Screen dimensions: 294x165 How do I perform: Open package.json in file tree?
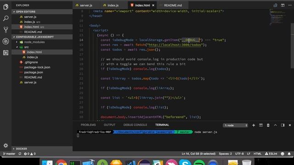(x=42, y=72)
